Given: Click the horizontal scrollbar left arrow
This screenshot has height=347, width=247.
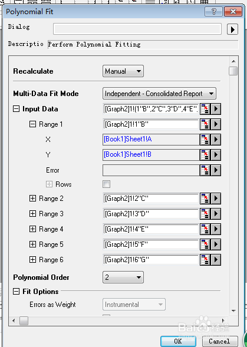Looking at the screenshot, I should [x=14, y=320].
